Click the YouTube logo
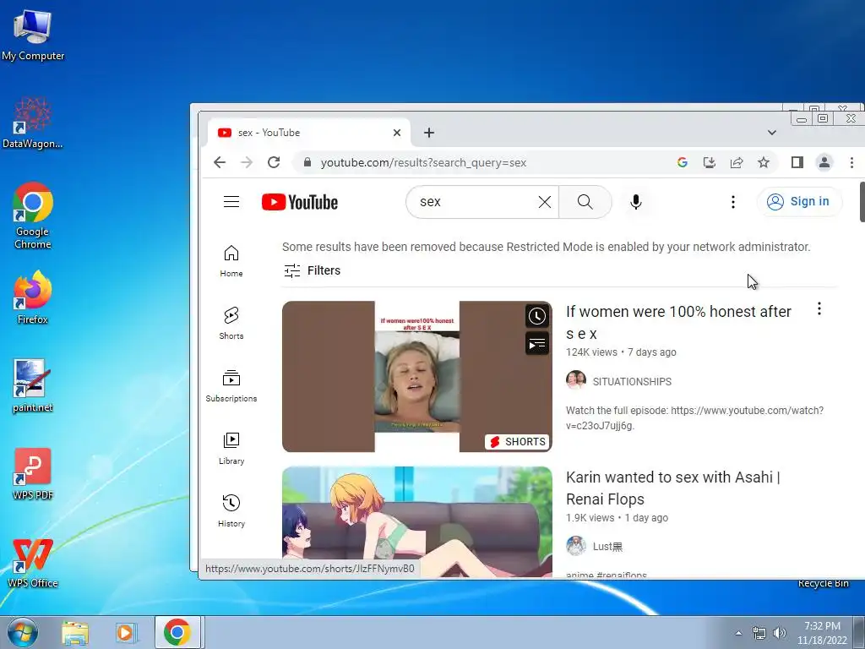The height and width of the screenshot is (649, 865). [300, 202]
